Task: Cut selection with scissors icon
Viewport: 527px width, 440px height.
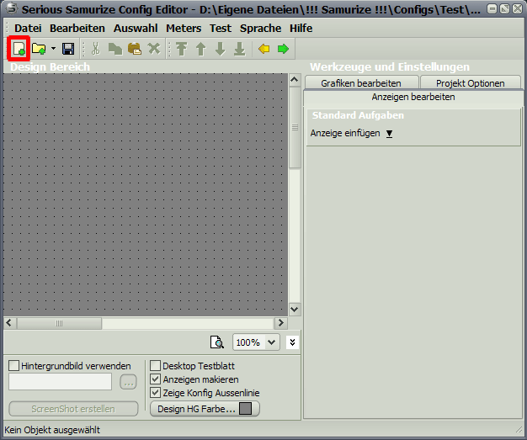Action: (x=96, y=49)
